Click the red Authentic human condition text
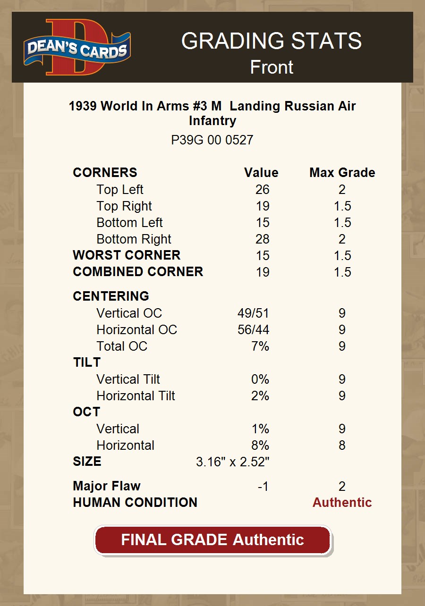The height and width of the screenshot is (606, 425). click(342, 503)
